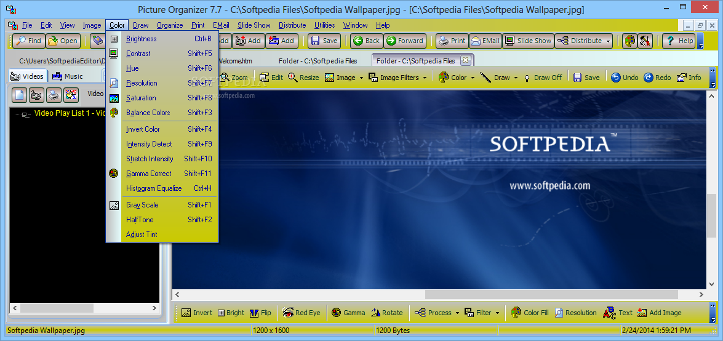
Task: Click the Resize magnifier toolbar button
Action: (x=303, y=78)
